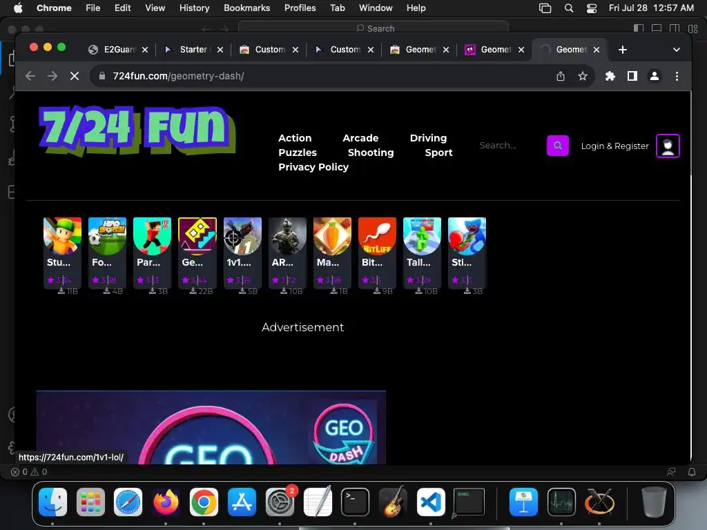Open the Chrome extensions puzzle icon

click(x=610, y=76)
